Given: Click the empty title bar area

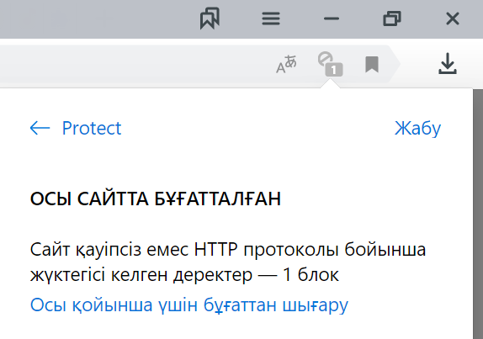Looking at the screenshot, I should click(x=93, y=19).
